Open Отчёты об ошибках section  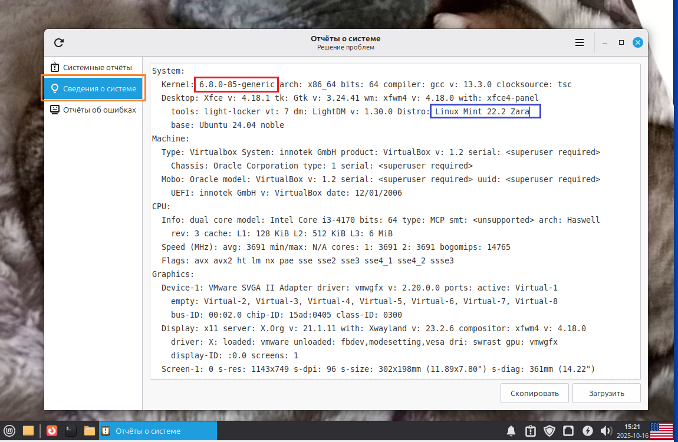click(93, 110)
